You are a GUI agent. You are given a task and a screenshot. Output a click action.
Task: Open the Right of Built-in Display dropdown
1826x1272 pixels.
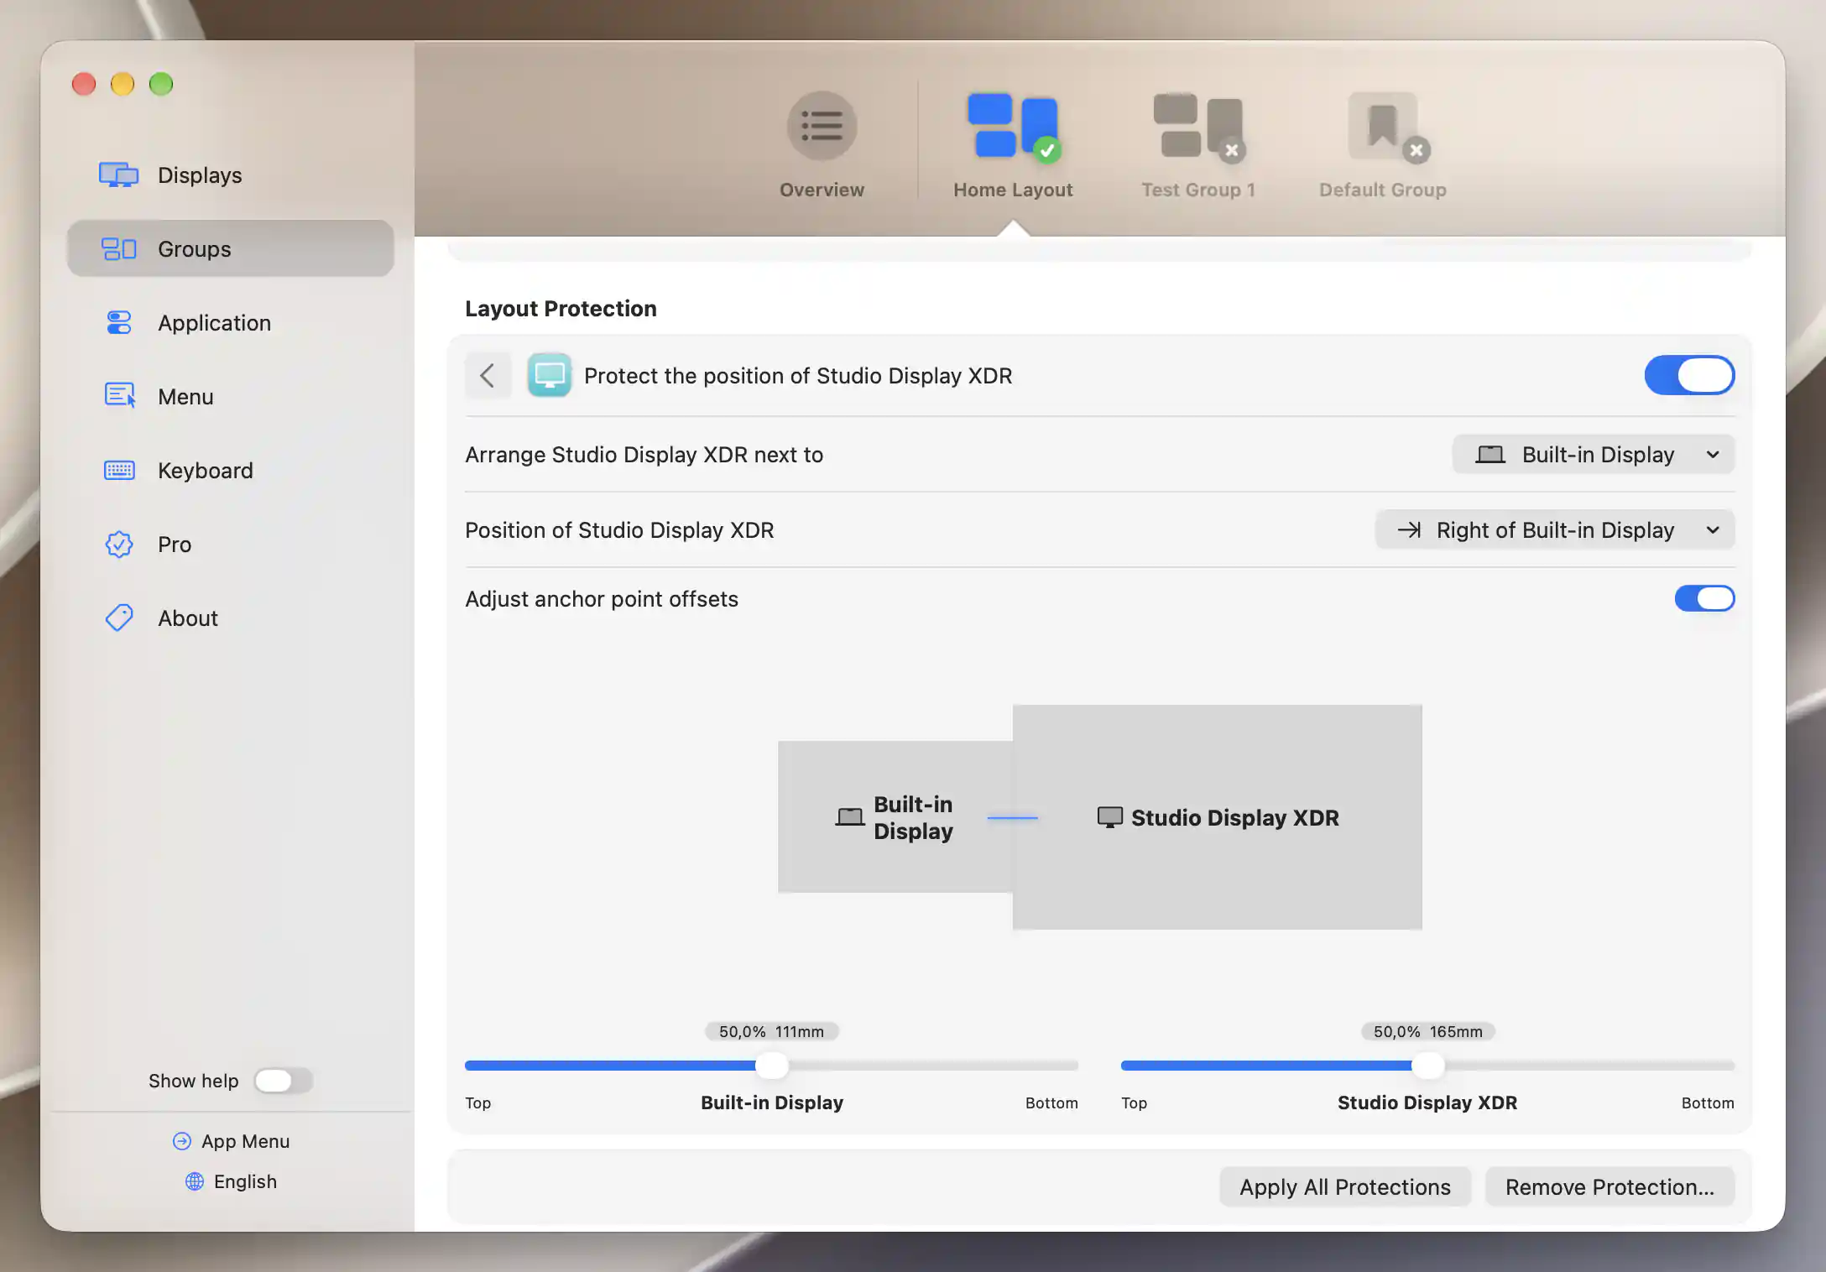(1554, 530)
